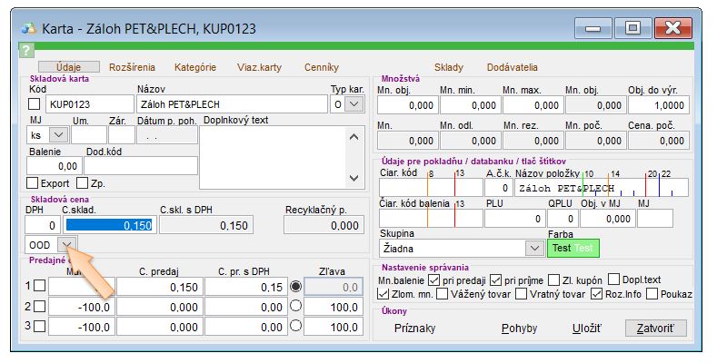
Task: Open the Cenníky tab
Action: coord(322,67)
